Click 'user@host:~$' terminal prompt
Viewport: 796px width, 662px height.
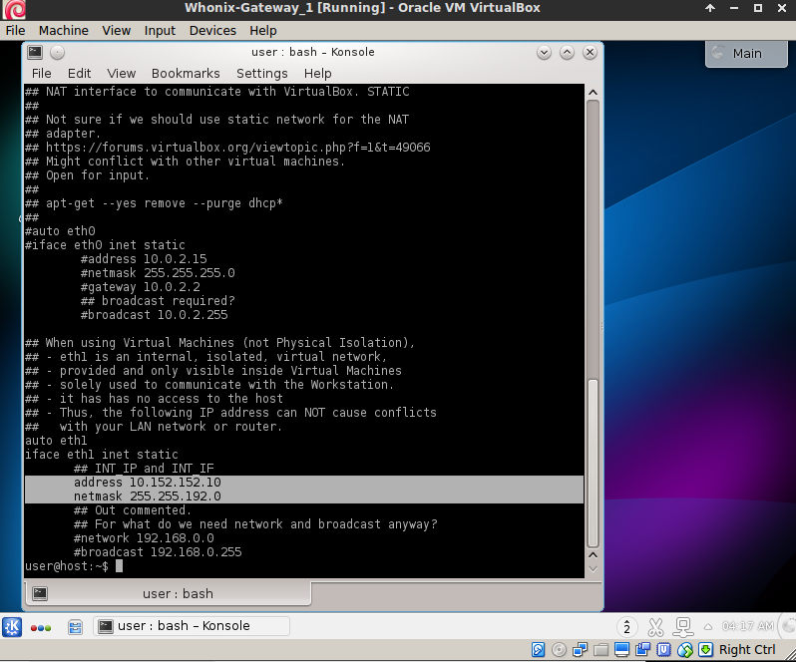click(x=67, y=566)
